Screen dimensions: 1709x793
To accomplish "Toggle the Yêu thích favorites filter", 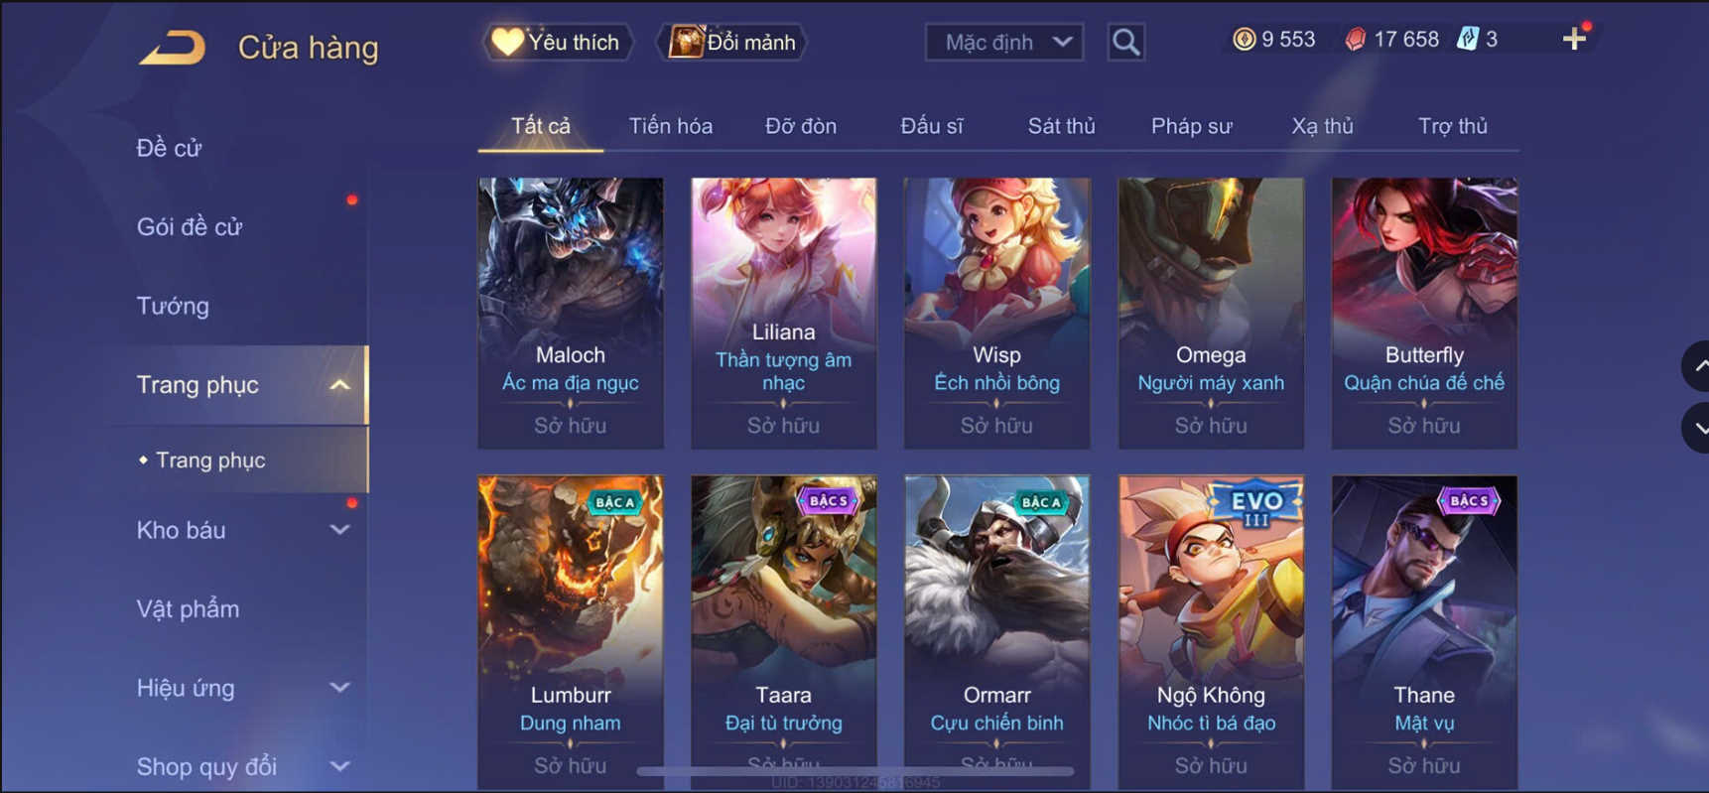I will pos(558,42).
